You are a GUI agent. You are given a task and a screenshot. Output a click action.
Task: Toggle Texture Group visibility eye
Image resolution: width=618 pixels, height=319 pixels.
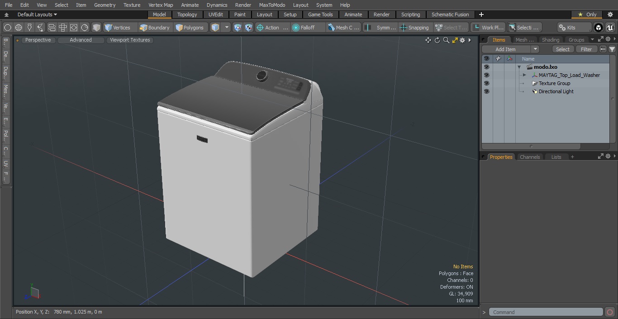[486, 83]
